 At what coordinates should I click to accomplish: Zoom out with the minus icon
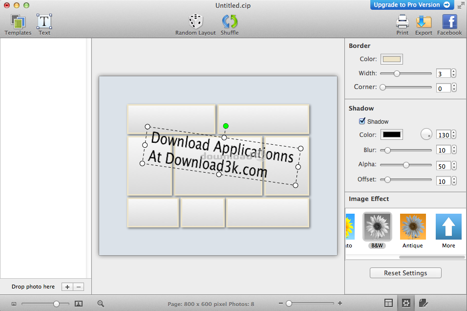(280, 303)
